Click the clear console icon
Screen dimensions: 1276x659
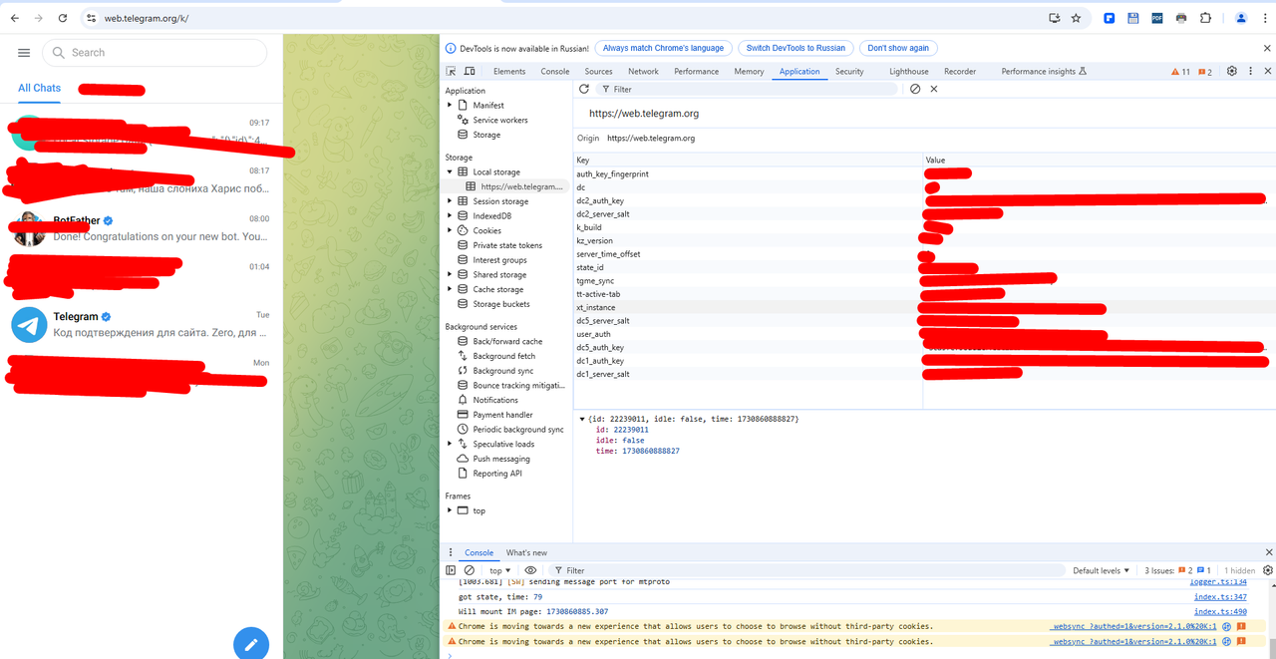tap(469, 570)
